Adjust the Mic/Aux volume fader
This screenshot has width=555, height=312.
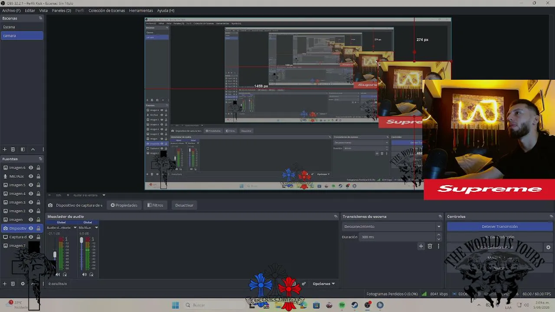81,240
